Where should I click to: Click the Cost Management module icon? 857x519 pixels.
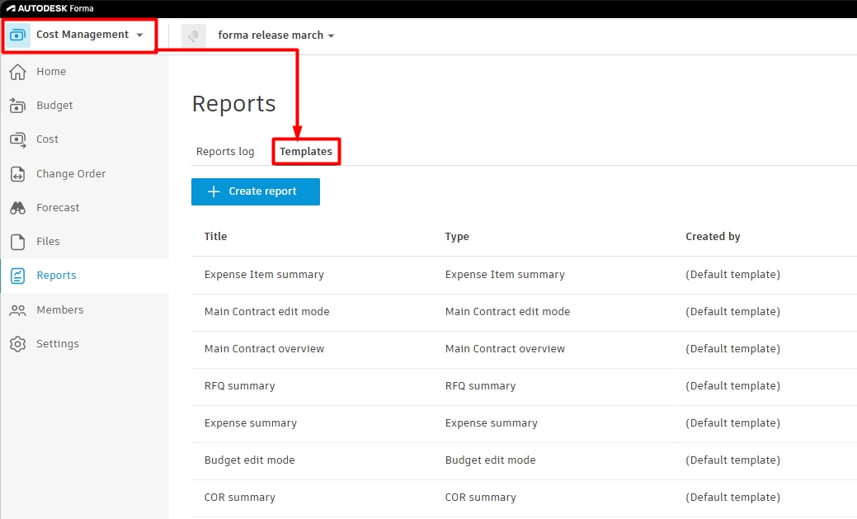click(17, 35)
